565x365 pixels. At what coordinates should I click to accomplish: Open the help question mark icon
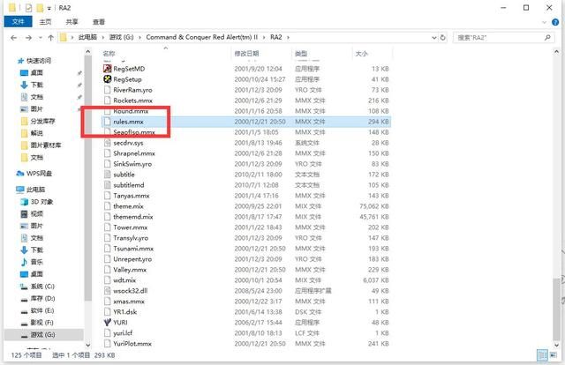pyautogui.click(x=555, y=22)
